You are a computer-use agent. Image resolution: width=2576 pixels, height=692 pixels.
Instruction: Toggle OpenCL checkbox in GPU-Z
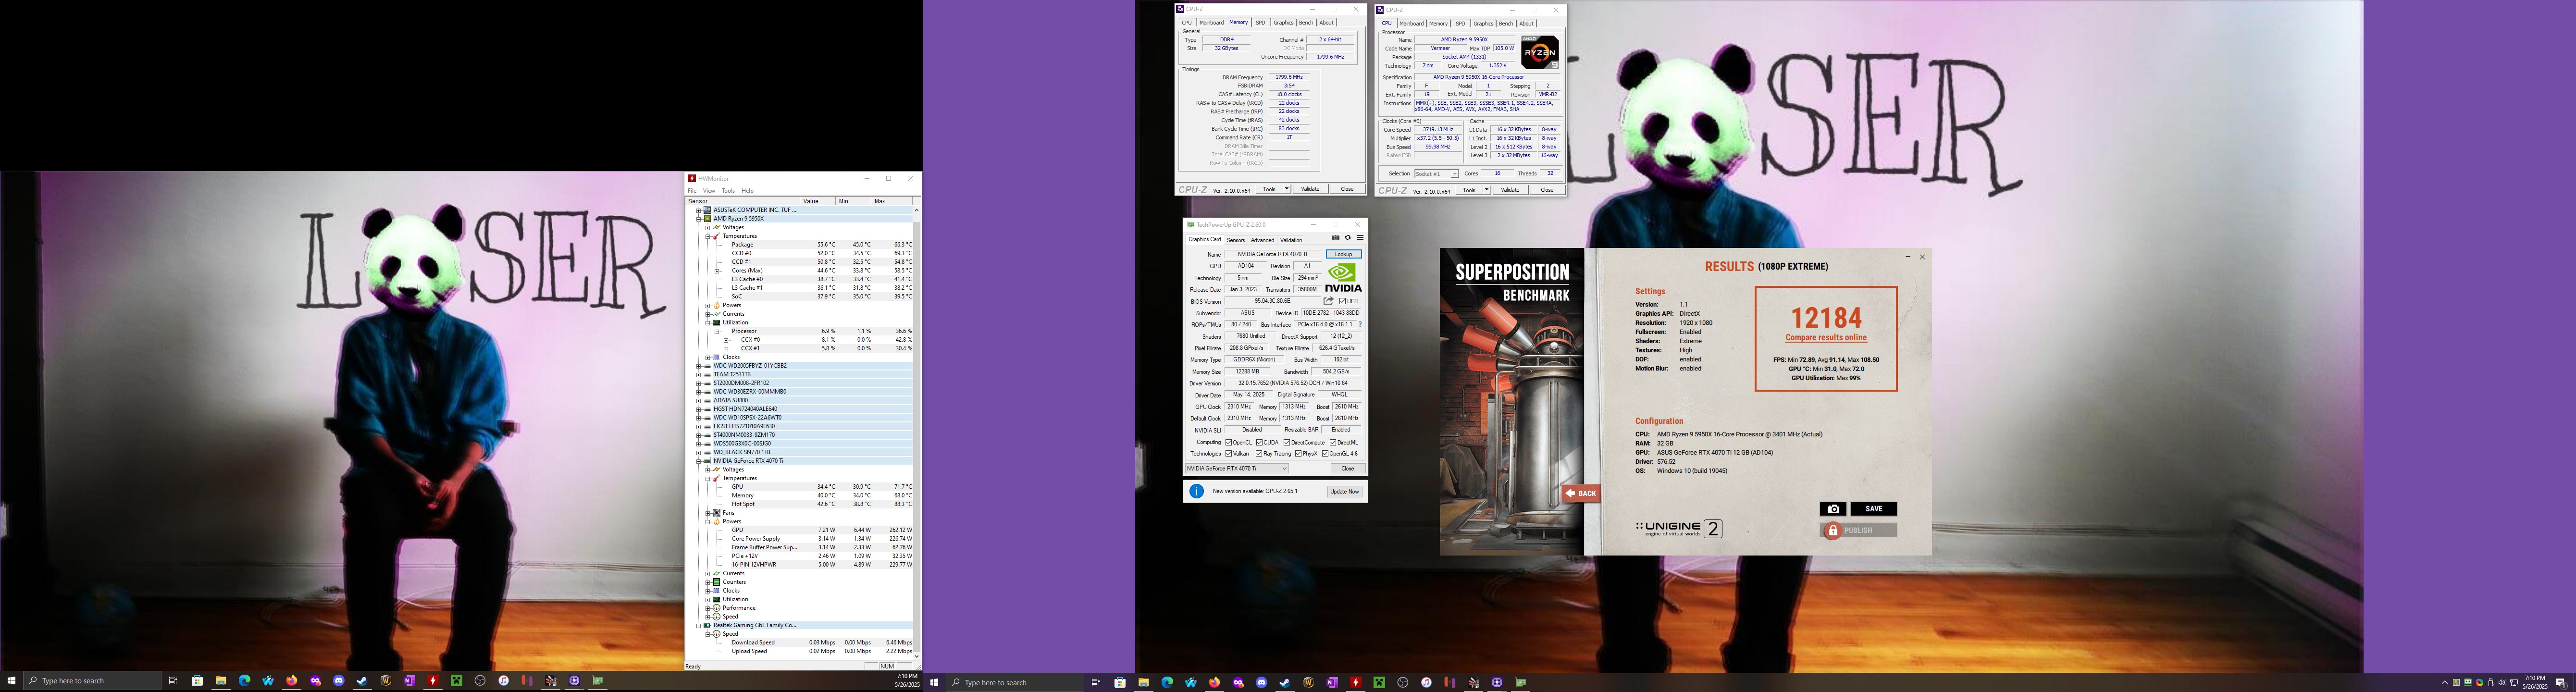point(1229,442)
